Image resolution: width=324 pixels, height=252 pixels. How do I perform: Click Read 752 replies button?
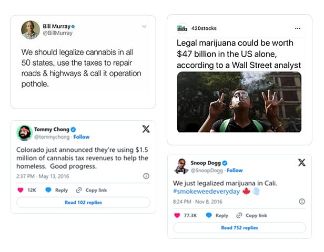point(239,228)
